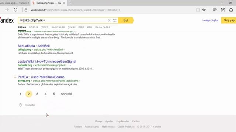Click the yellow Bul search button
Screen dimensions: 236x132
[x=126, y=21]
